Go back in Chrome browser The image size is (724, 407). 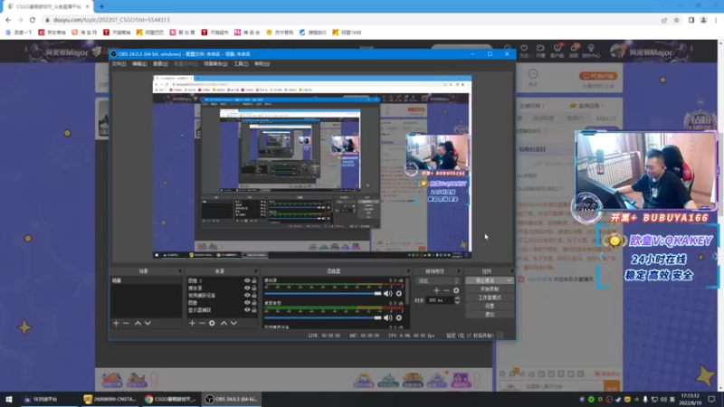click(x=8, y=20)
